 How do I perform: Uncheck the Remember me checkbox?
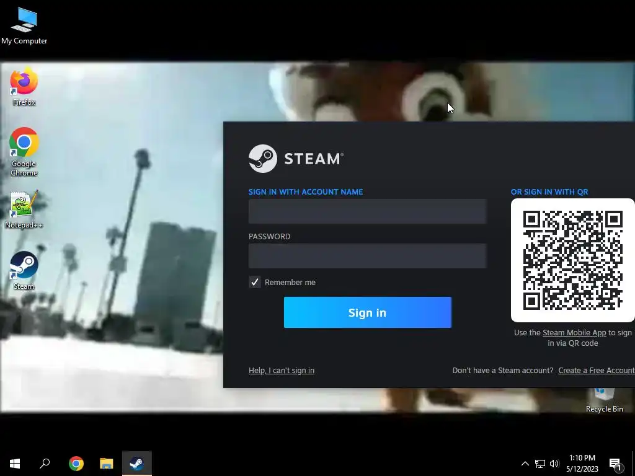click(x=255, y=282)
